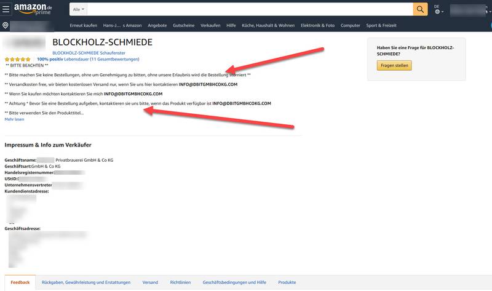Switch to 'Geschäftsbedingungen und Hilfe' tab
This screenshot has width=492, height=291.
[x=234, y=282]
